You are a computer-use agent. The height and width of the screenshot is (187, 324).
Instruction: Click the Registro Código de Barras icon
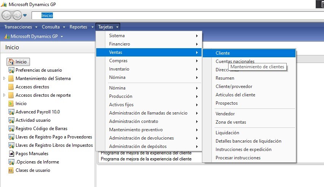[11, 129]
